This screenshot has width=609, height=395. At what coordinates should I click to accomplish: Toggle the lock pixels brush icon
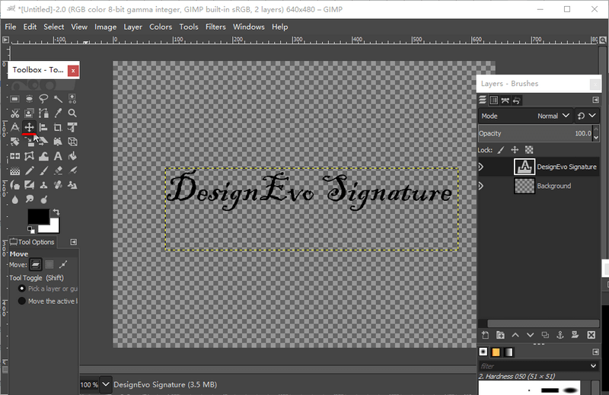[x=500, y=150]
